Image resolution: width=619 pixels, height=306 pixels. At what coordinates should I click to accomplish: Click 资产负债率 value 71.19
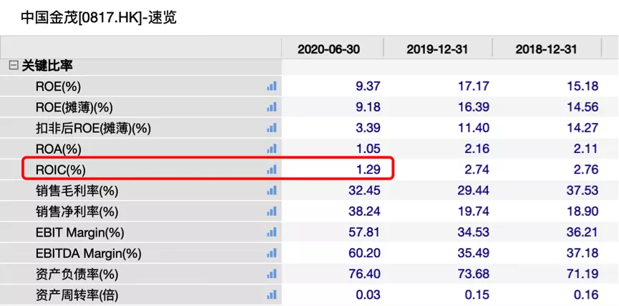[x=581, y=274]
